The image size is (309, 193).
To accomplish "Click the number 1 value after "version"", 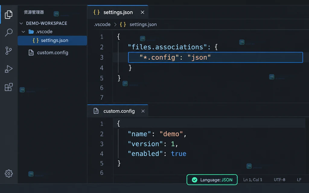I will (173, 144).
